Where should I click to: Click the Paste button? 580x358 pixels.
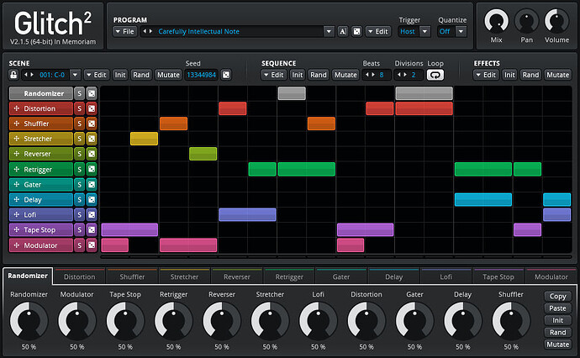[x=558, y=308]
